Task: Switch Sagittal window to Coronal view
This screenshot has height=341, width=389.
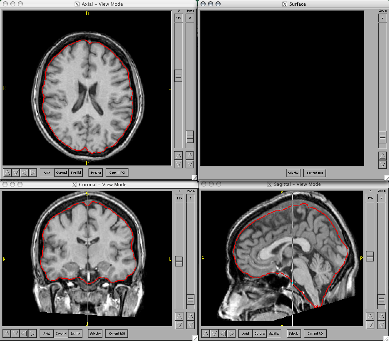Action: point(260,334)
